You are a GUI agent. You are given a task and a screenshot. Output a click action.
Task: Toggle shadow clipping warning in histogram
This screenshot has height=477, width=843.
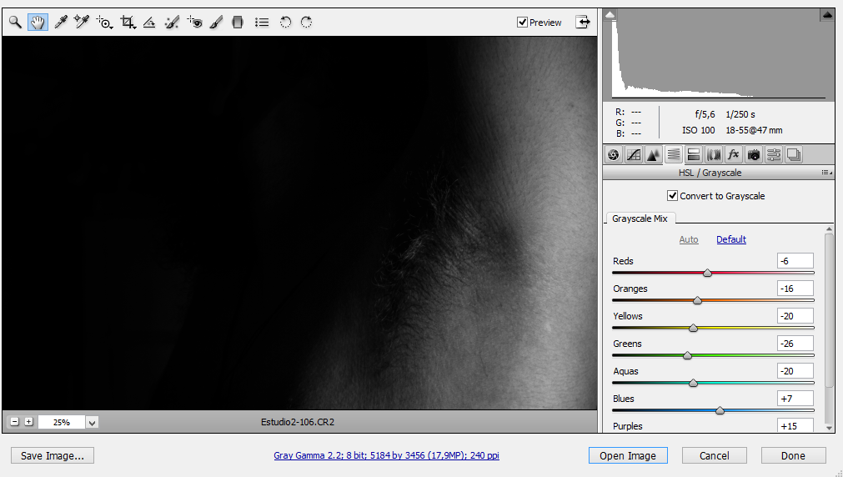(610, 15)
